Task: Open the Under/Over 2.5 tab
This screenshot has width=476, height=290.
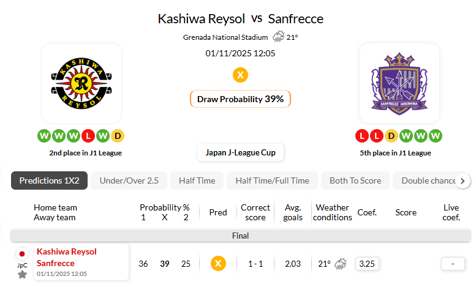Action: (129, 180)
